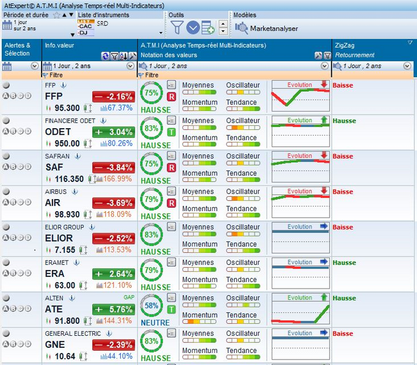Click the +5.76% change badge for ATE
The width and height of the screenshot is (417, 365).
(114, 310)
